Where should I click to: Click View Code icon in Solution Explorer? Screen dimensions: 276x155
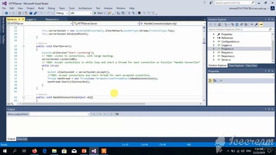tap(252, 25)
